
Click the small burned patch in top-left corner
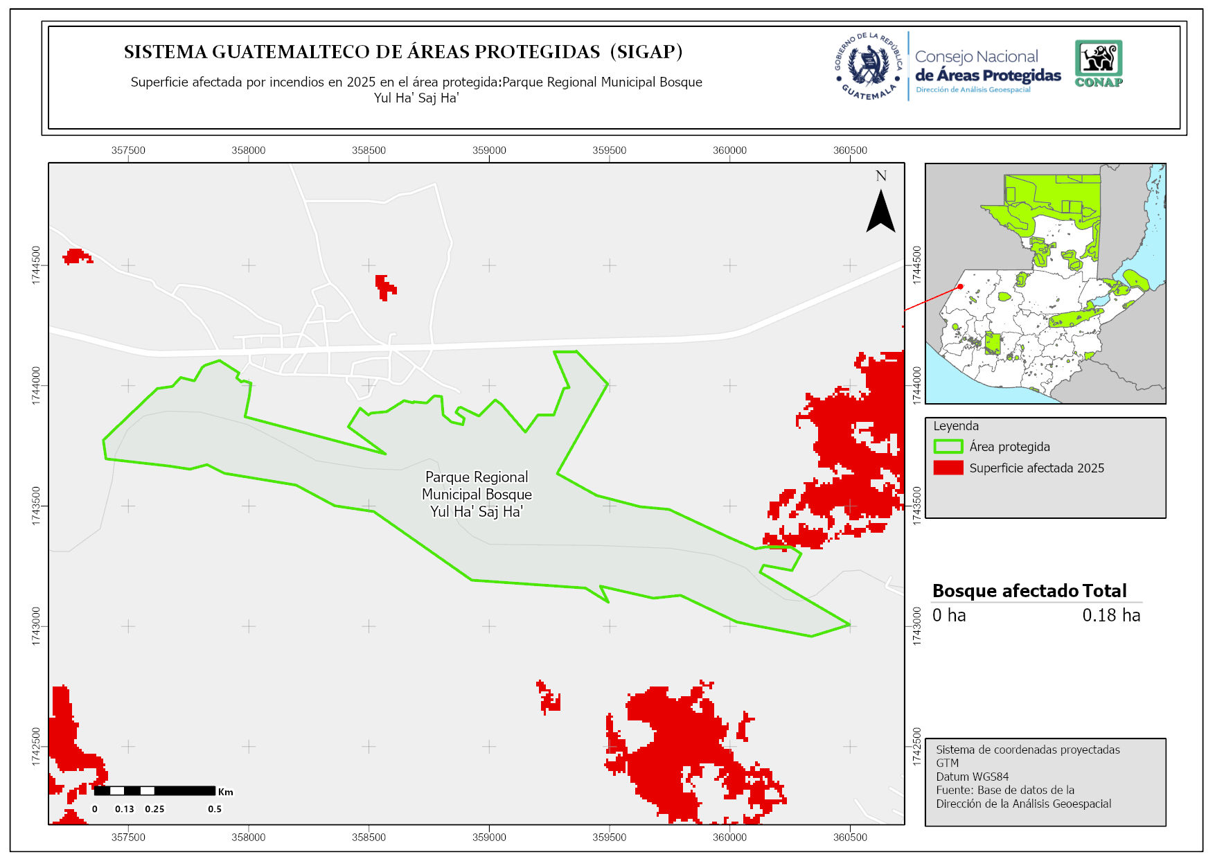click(x=76, y=256)
